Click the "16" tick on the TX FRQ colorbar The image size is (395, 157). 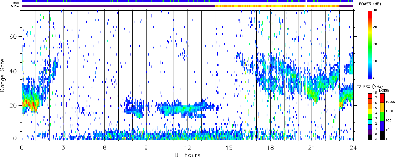tap(375, 103)
